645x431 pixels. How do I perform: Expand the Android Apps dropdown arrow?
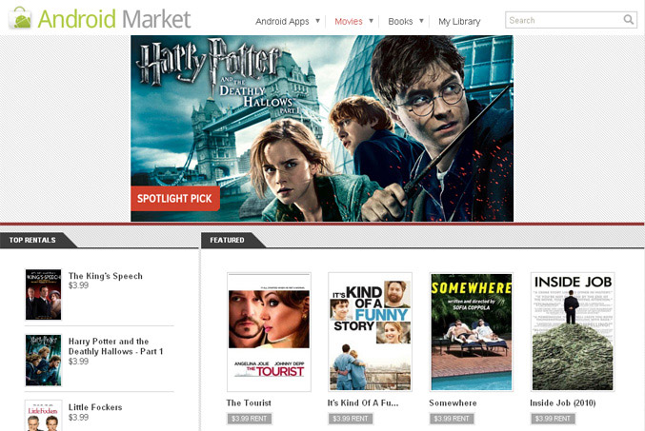click(317, 21)
